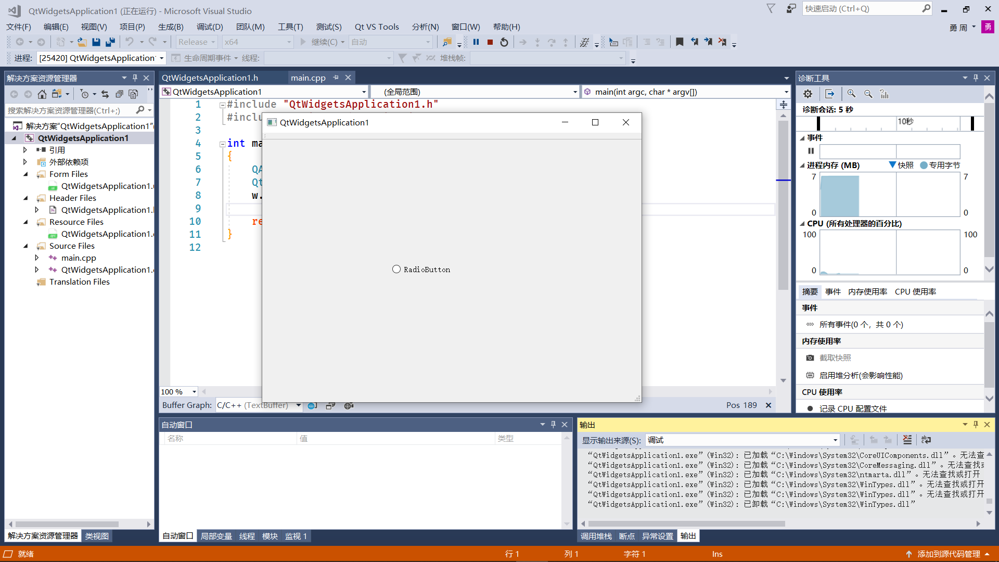Clear all bookmarks icon
Screen dimensions: 999x562
[x=722, y=42]
